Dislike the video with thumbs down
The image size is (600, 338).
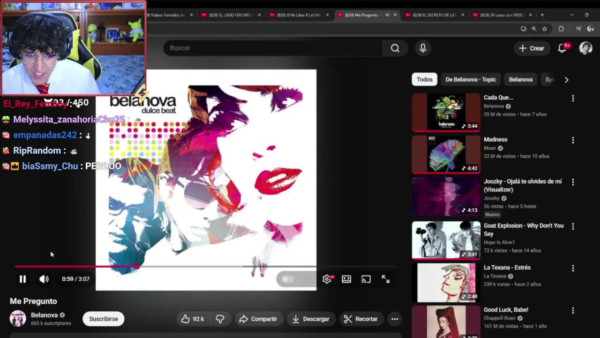click(220, 319)
